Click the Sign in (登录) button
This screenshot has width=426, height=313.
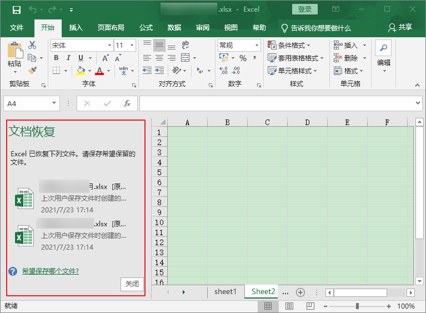point(305,9)
